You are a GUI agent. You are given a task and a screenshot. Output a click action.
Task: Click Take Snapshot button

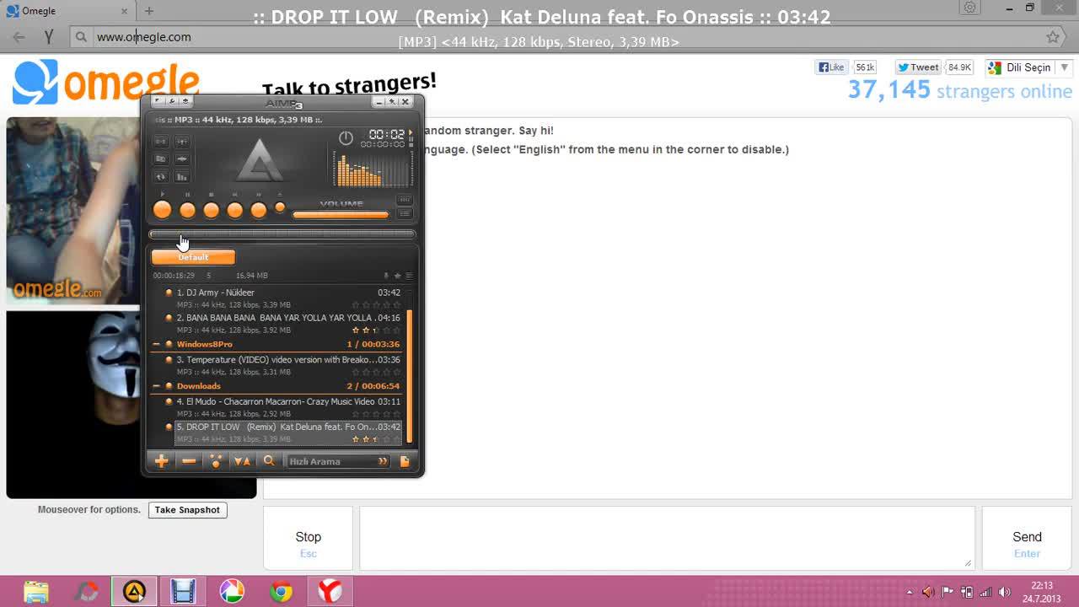[x=187, y=510]
